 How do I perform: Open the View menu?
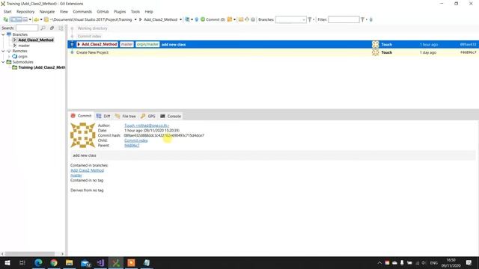(x=64, y=12)
